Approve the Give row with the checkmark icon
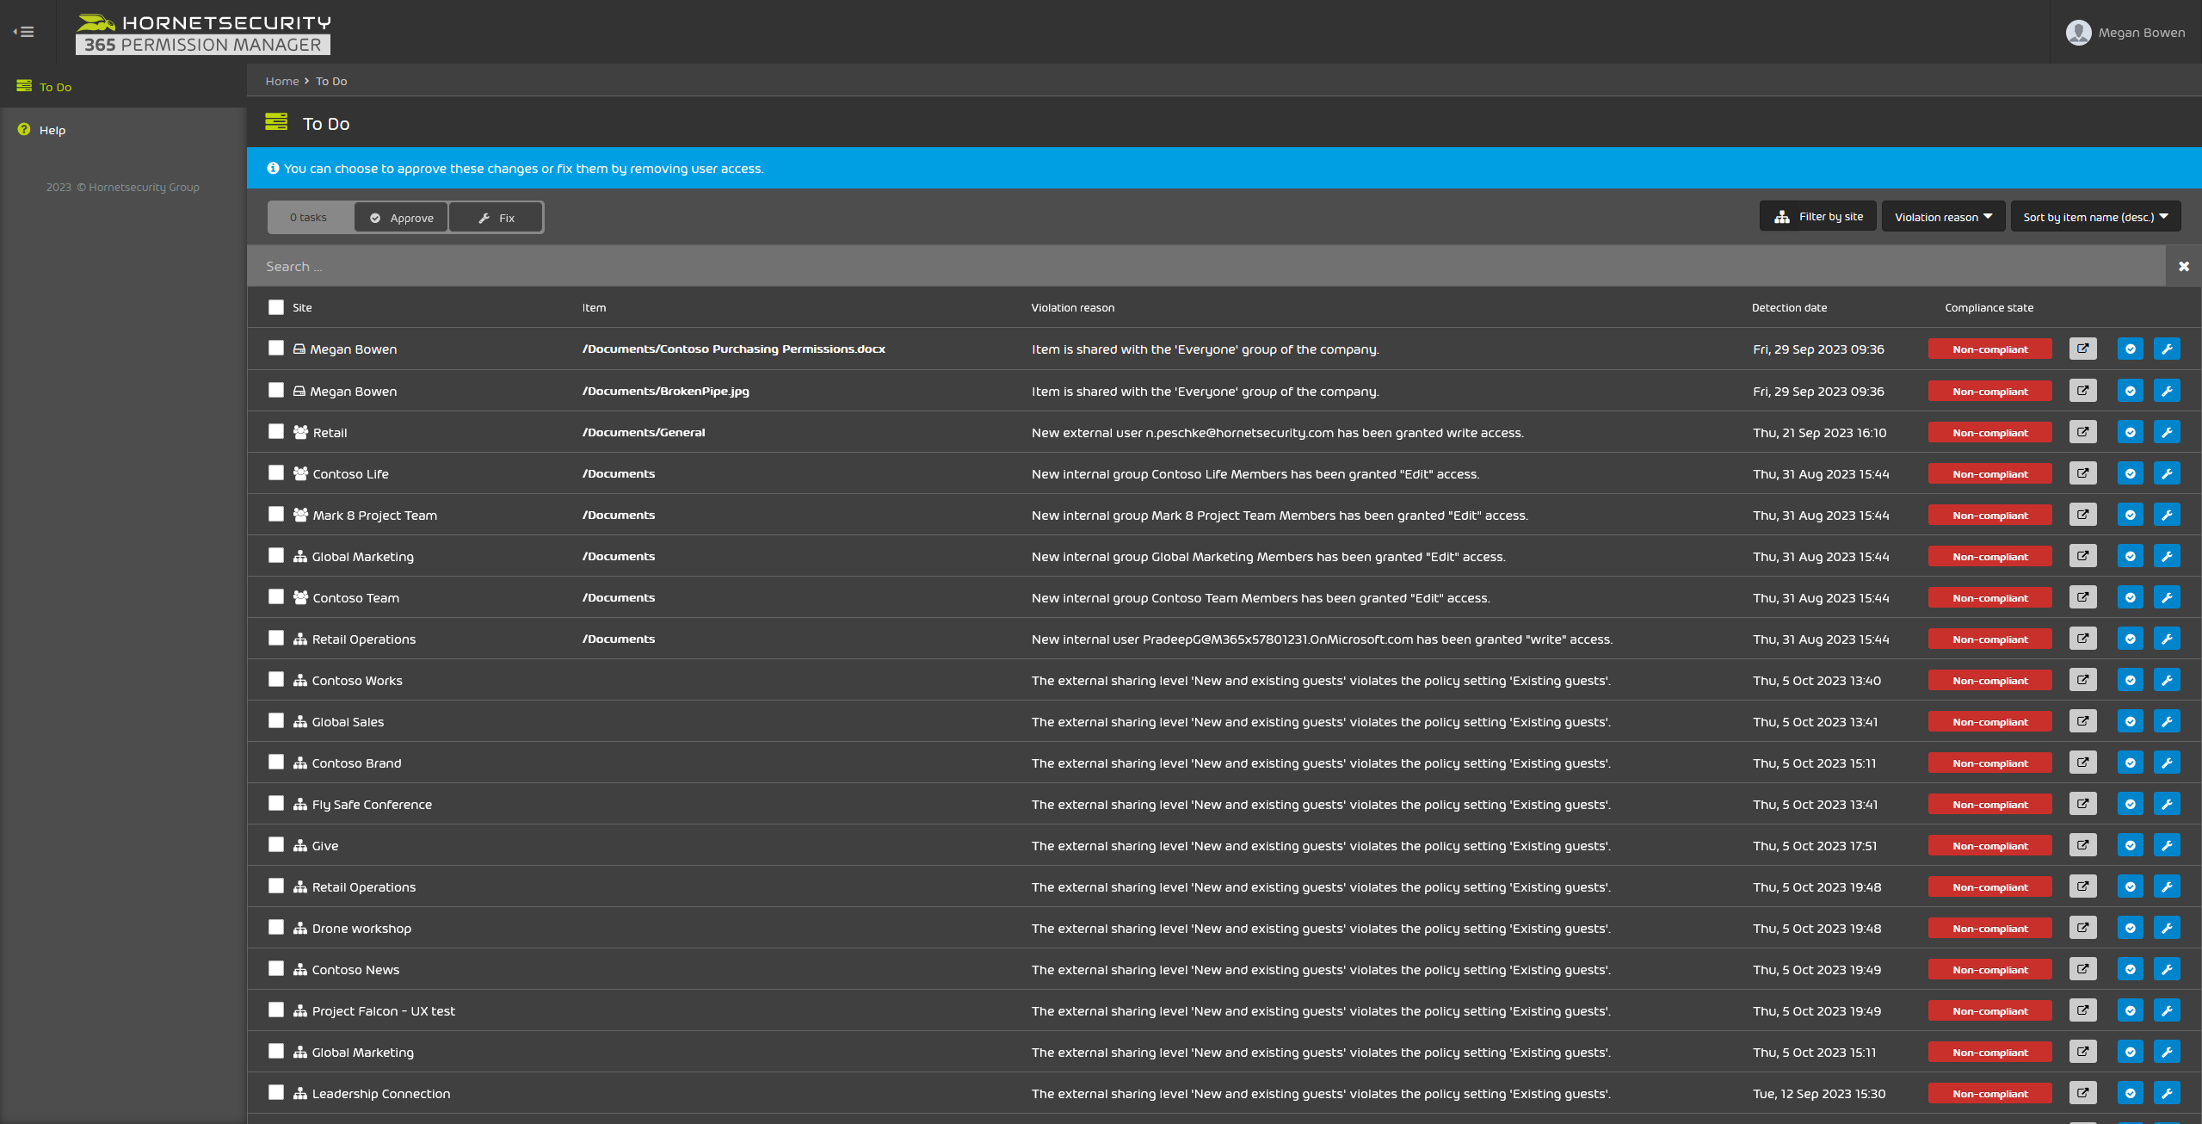 click(x=2130, y=845)
